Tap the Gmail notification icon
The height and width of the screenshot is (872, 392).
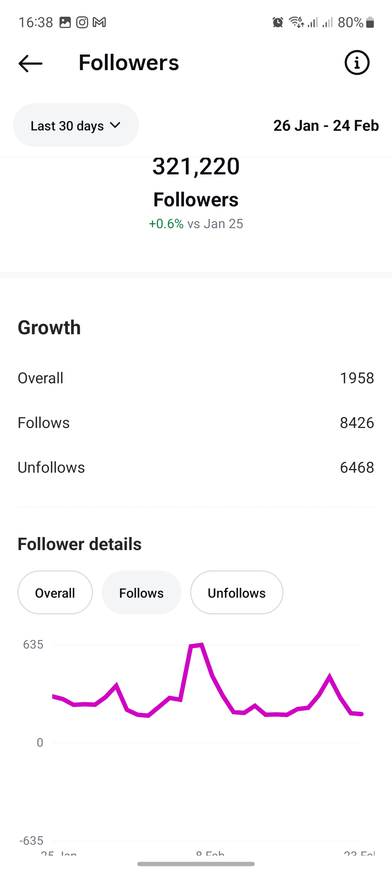[99, 23]
